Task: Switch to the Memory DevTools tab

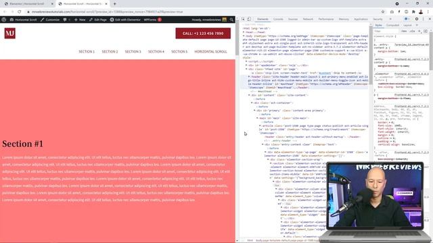Action: click(344, 19)
